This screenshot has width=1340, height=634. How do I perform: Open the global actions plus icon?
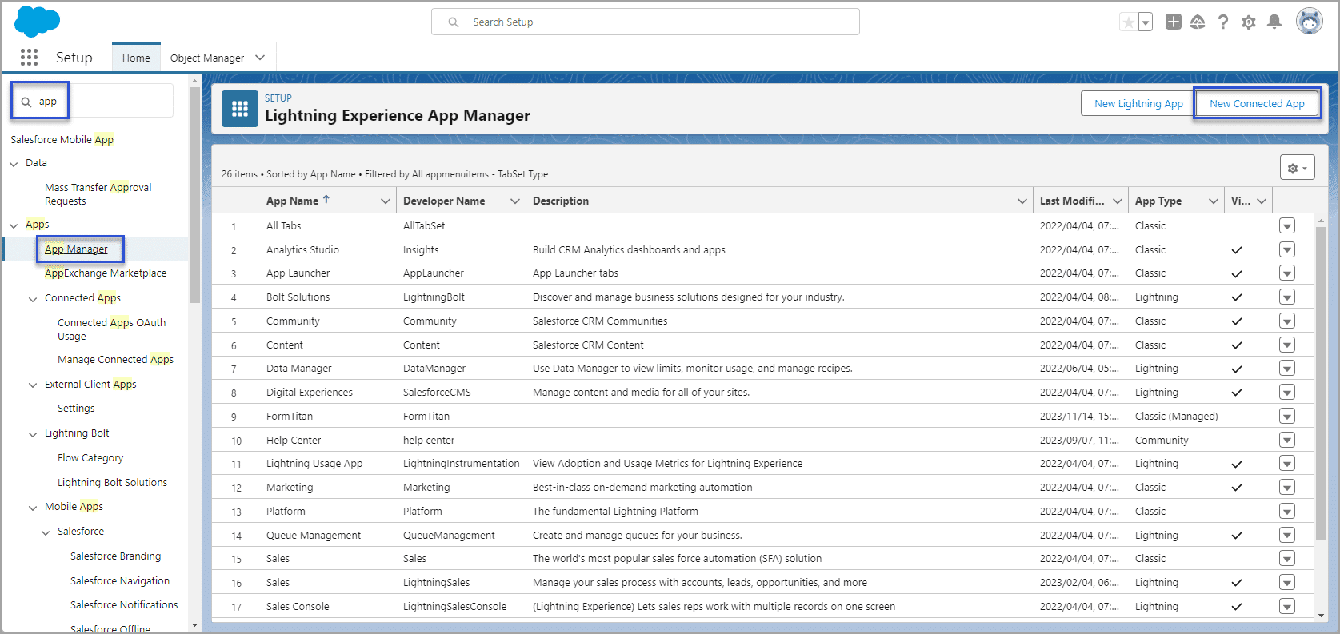point(1174,22)
